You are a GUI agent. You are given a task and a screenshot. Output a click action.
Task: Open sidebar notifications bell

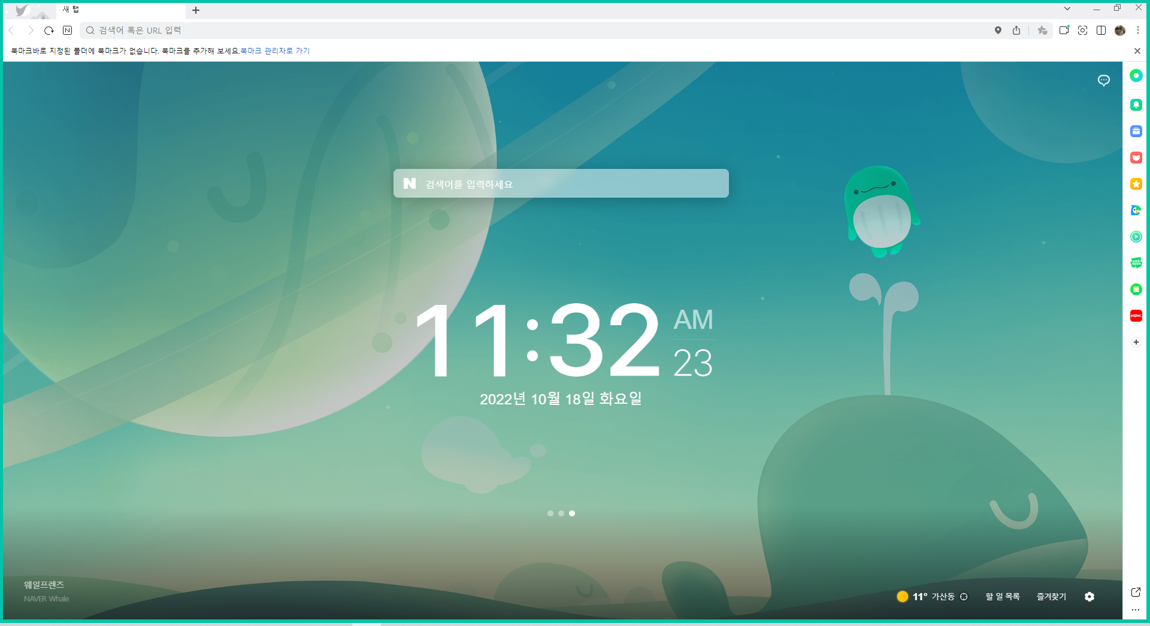1136,105
